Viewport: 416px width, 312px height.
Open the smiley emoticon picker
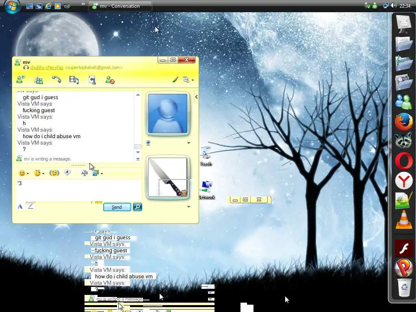coord(24,173)
